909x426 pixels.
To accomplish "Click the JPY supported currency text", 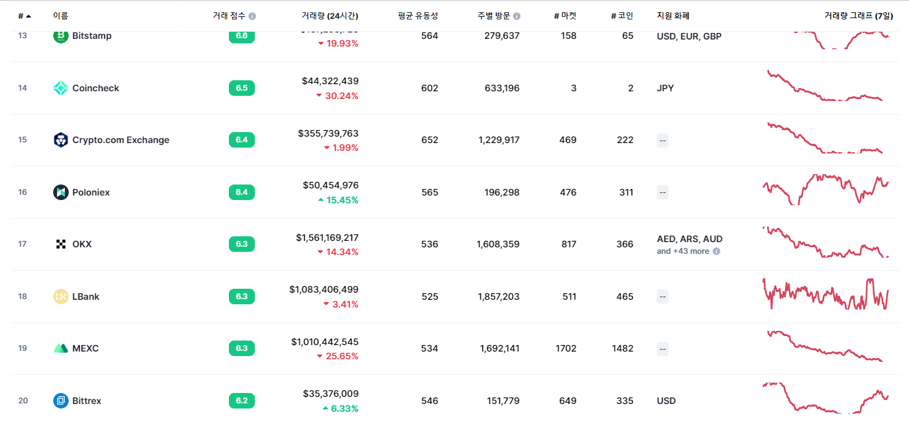I will pyautogui.click(x=665, y=88).
